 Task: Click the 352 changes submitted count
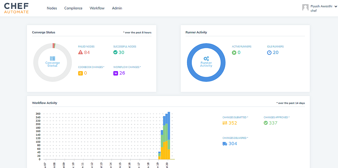pos(233,123)
